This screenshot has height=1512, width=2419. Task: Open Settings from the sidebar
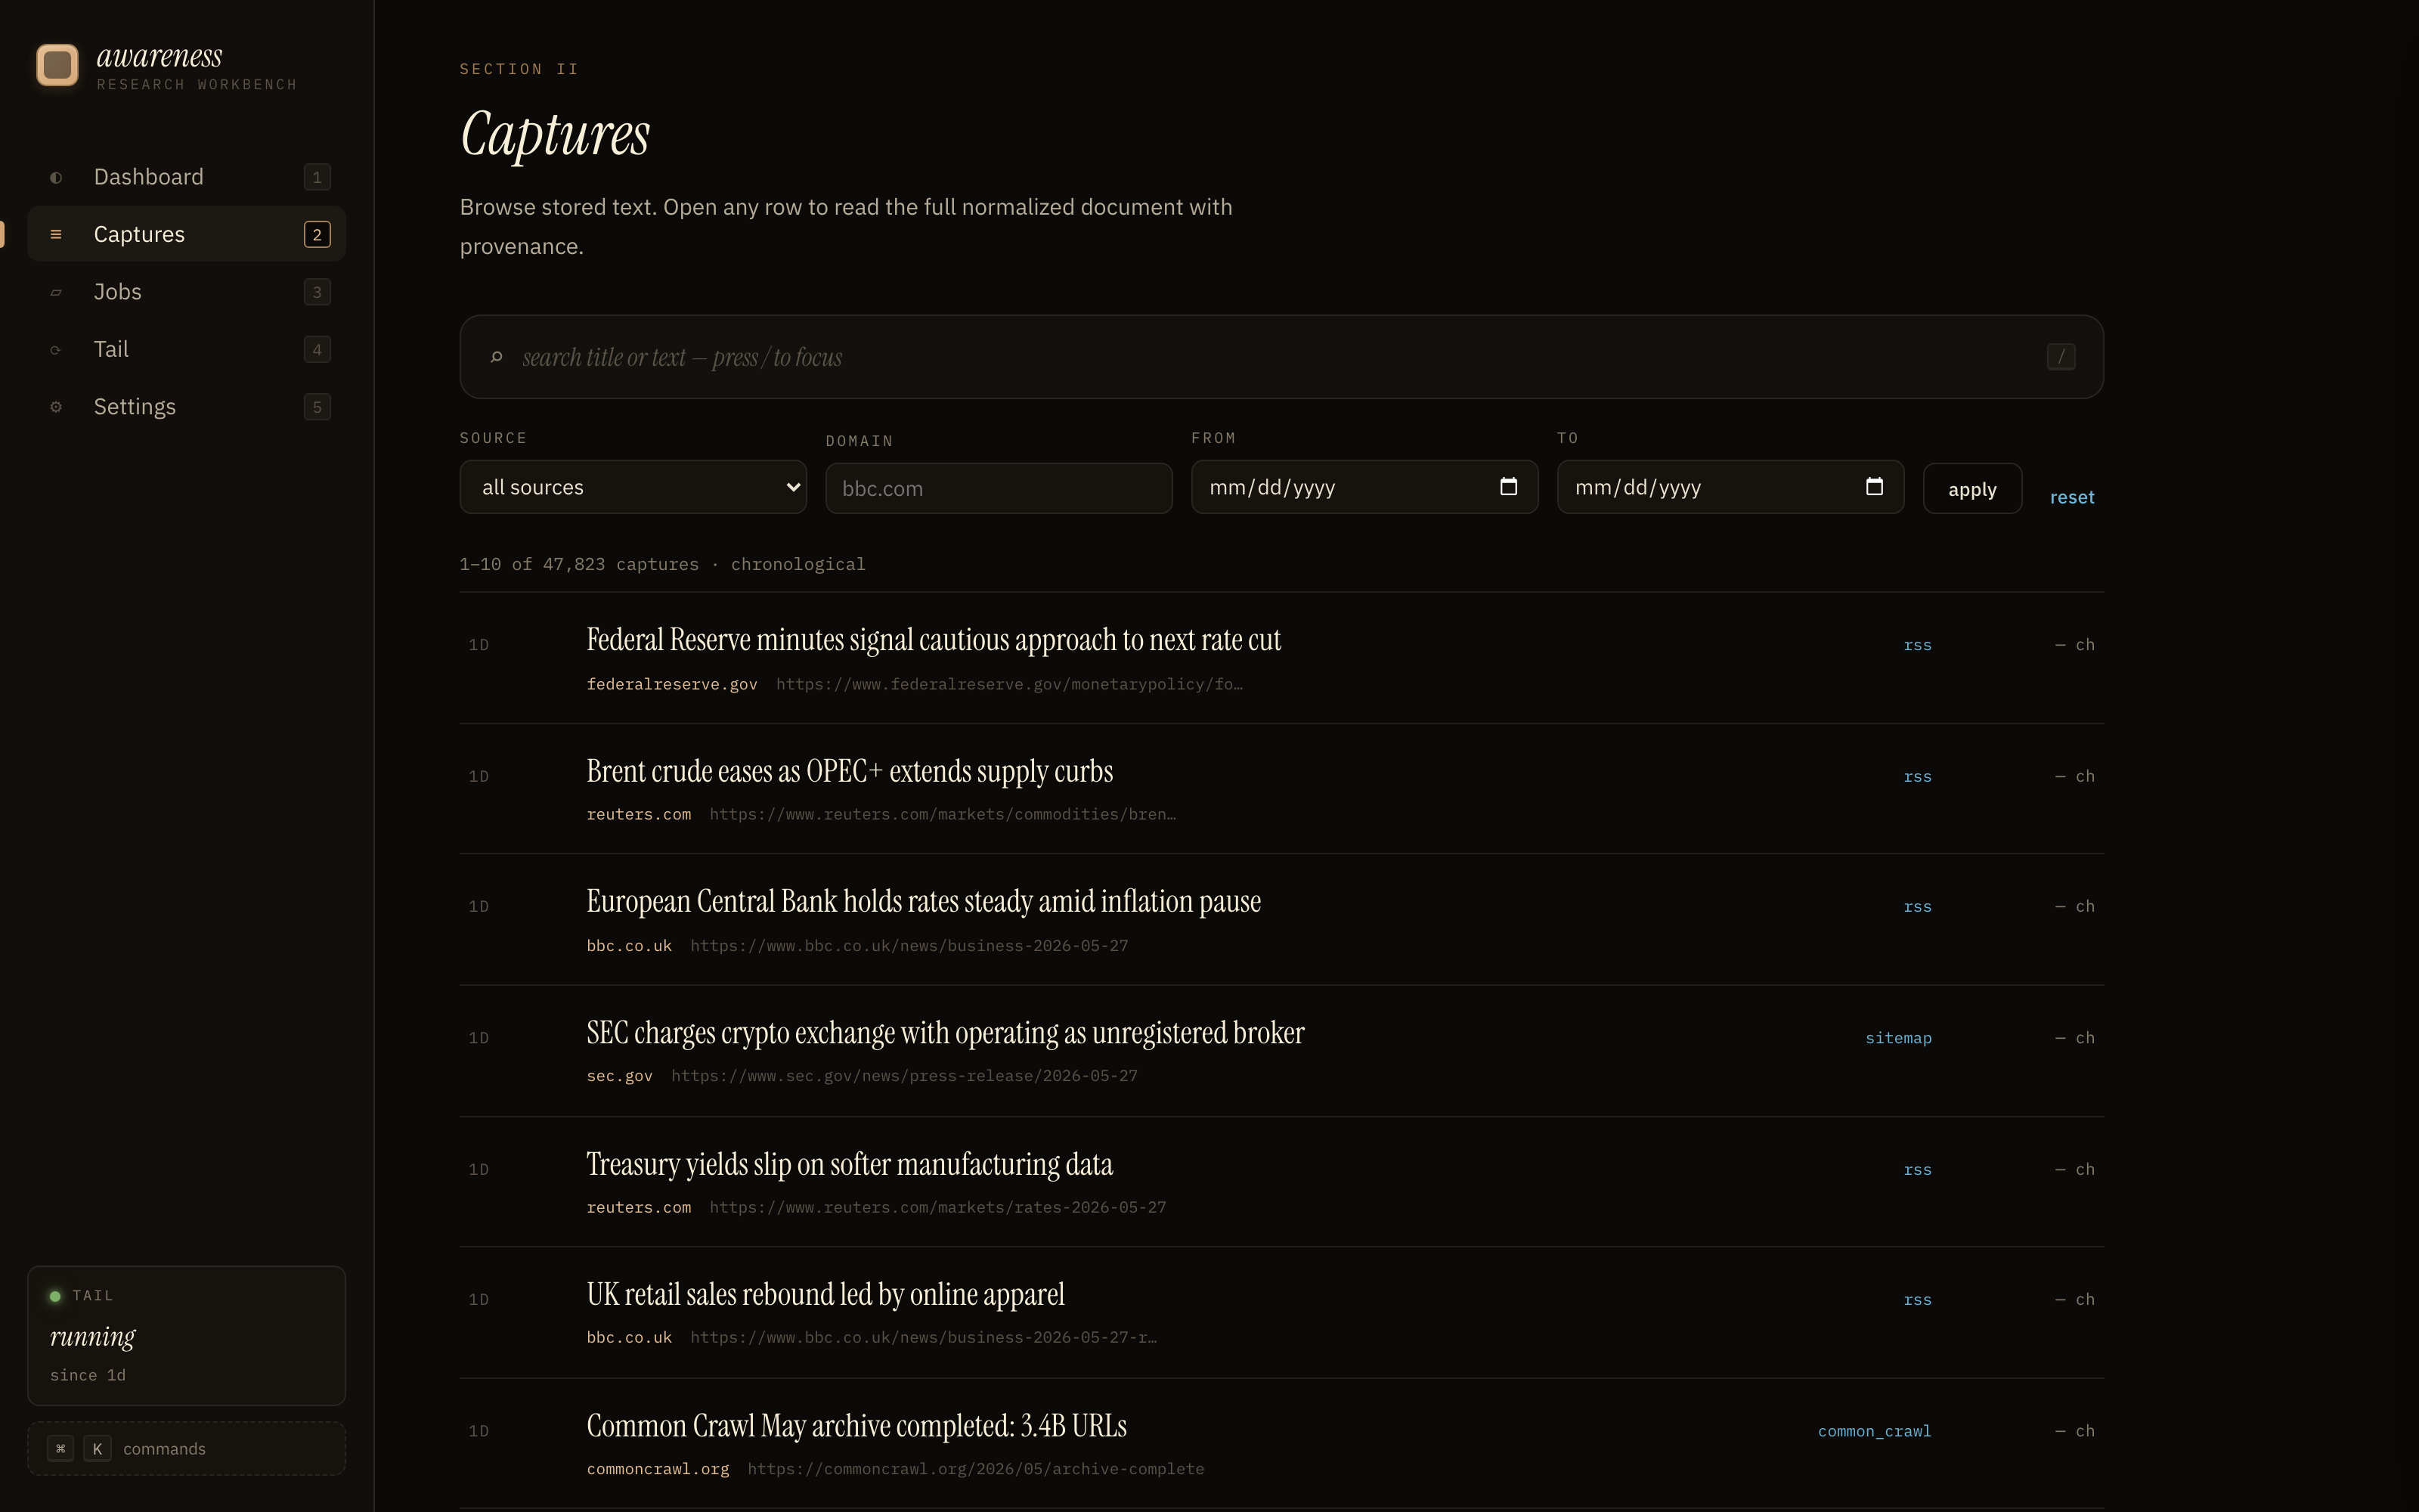(187, 407)
